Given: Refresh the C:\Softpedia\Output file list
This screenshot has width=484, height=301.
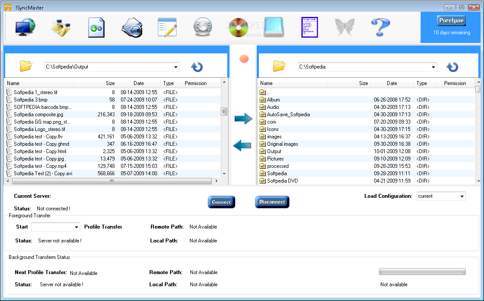Looking at the screenshot, I should coord(196,67).
